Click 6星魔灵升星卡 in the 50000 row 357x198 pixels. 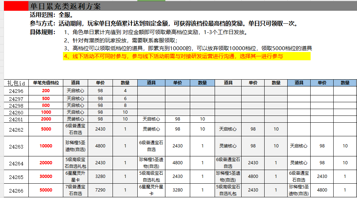(151, 190)
